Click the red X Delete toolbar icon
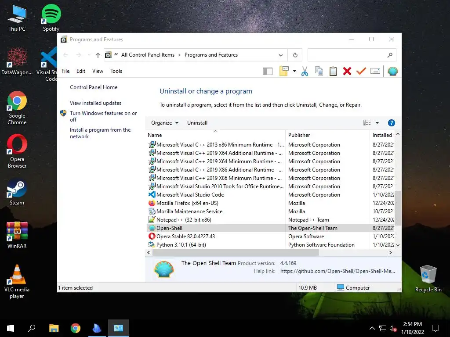Viewport: 450px width, 337px height. coord(347,71)
